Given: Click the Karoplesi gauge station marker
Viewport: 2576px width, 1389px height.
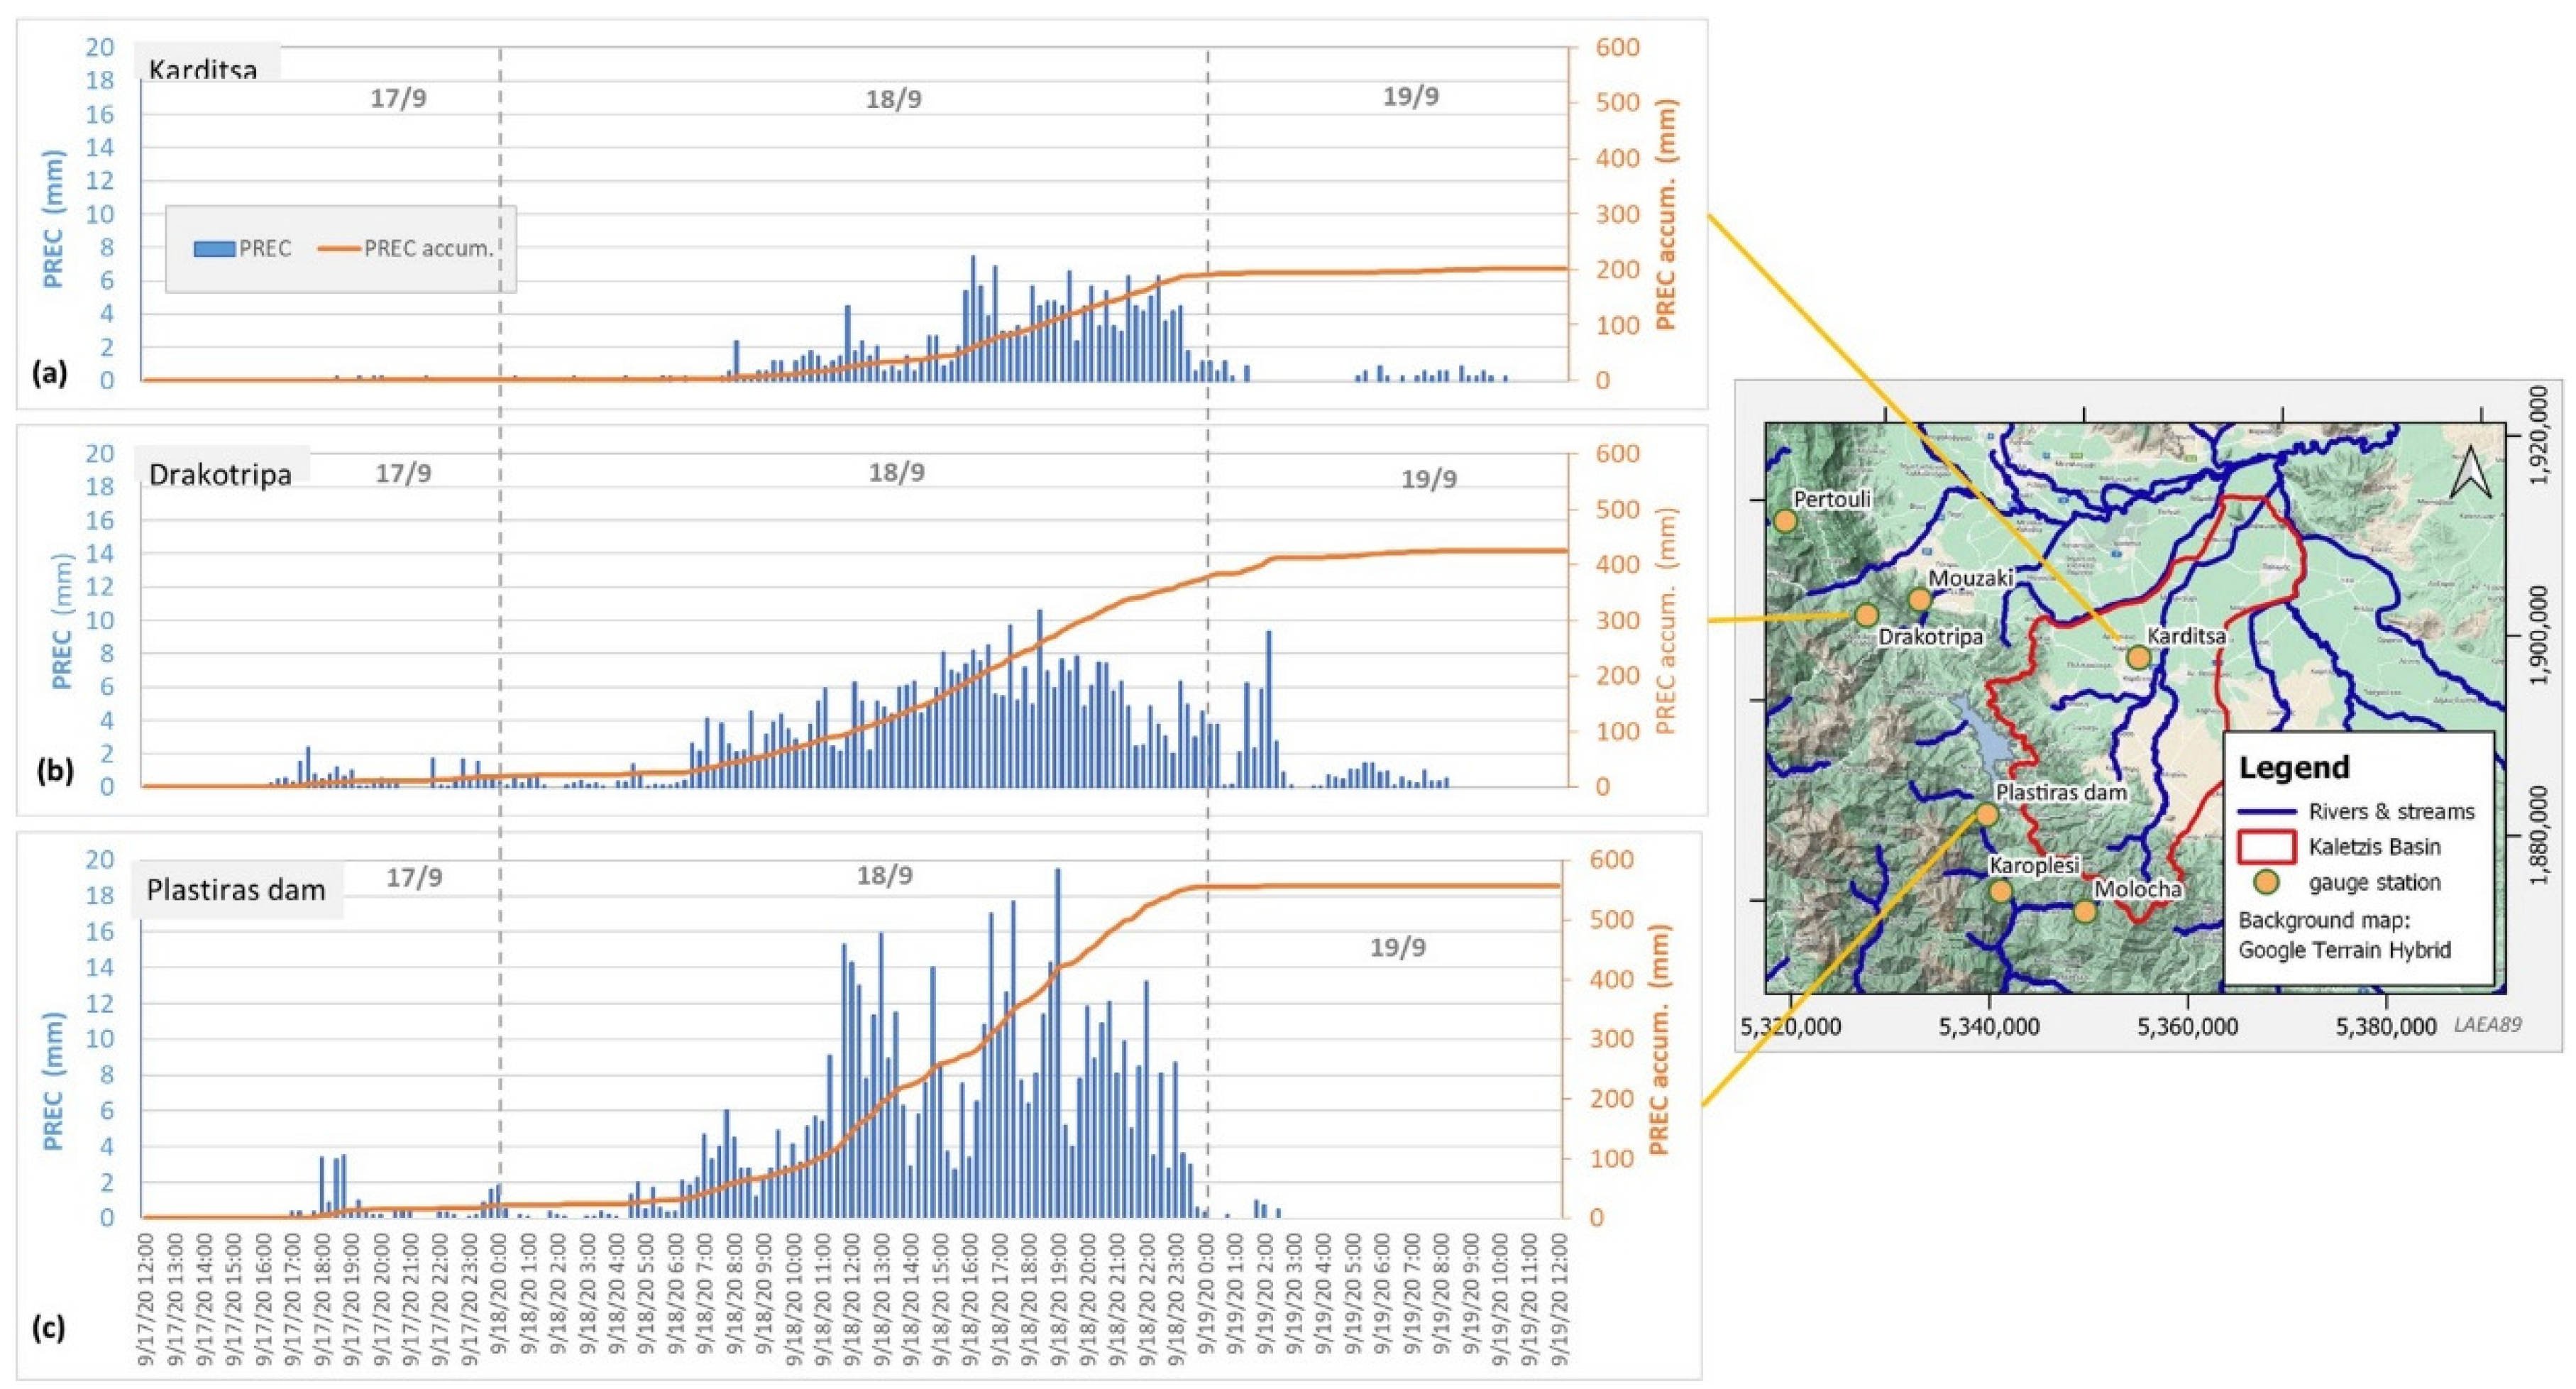Looking at the screenshot, I should tap(2000, 891).
